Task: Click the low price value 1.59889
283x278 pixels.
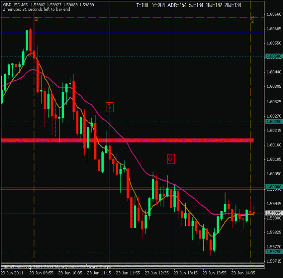Action: coord(70,5)
